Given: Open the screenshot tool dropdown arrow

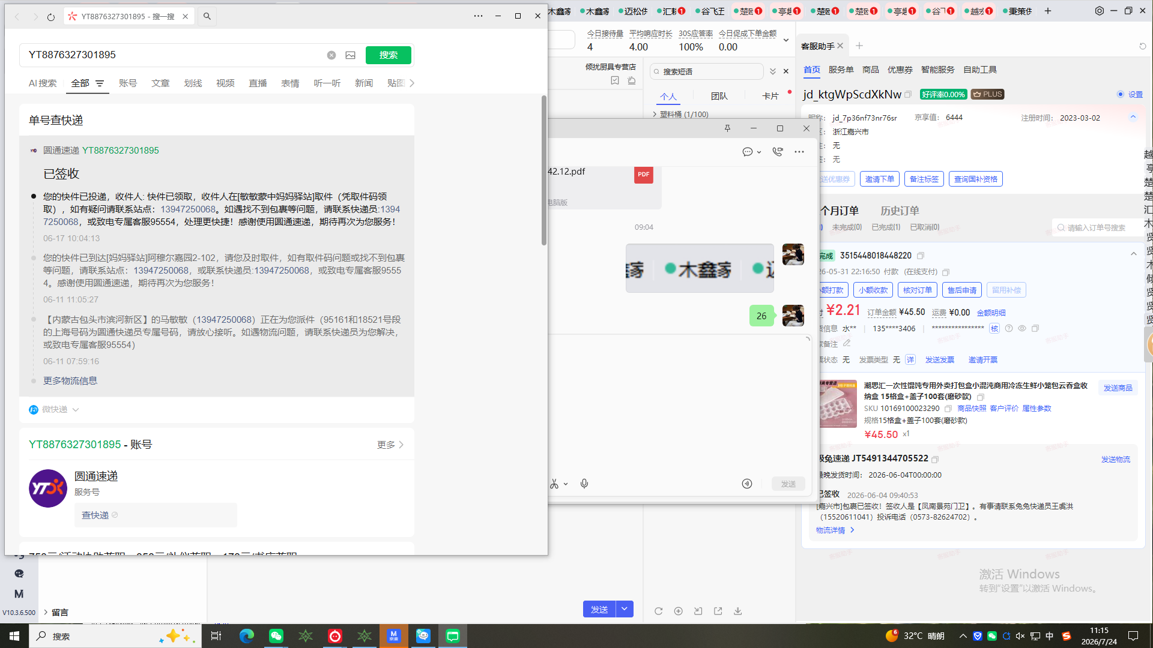Looking at the screenshot, I should coord(566,484).
